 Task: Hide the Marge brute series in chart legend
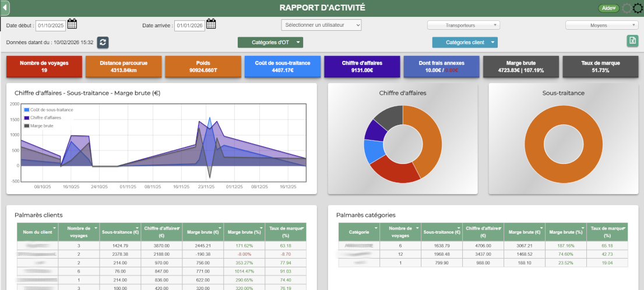(x=27, y=126)
